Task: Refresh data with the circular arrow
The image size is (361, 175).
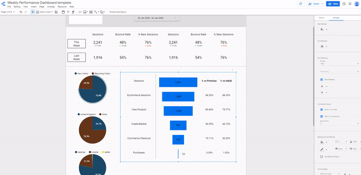Action: (x=301, y=4)
